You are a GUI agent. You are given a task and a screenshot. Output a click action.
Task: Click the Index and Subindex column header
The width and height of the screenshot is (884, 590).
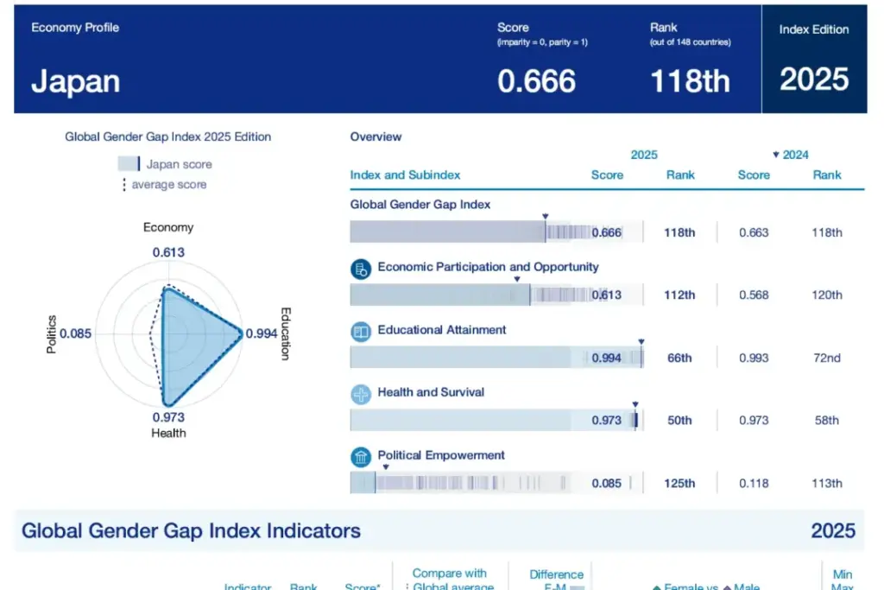pos(405,174)
